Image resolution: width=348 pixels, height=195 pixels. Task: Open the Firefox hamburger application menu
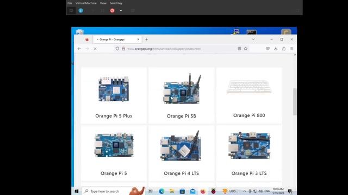(291, 49)
